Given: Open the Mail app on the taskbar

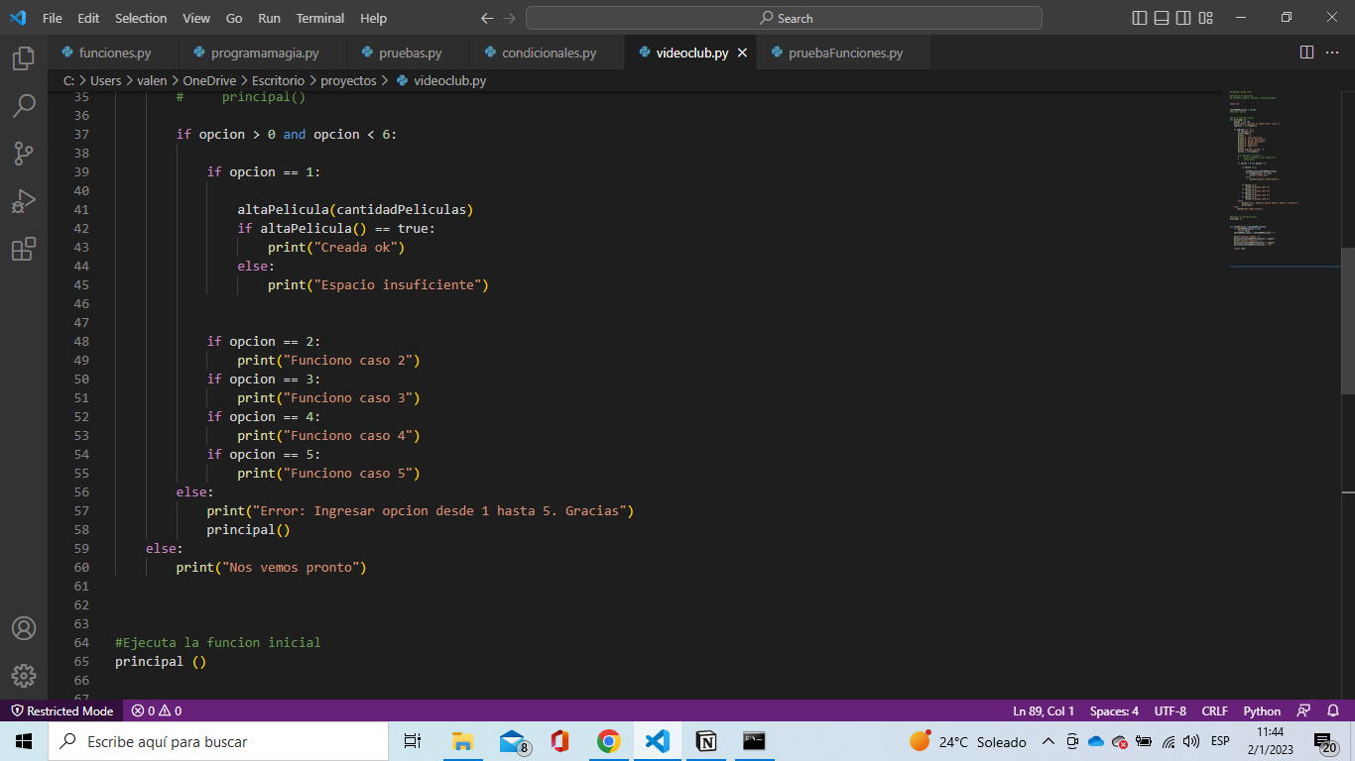Looking at the screenshot, I should tap(512, 741).
